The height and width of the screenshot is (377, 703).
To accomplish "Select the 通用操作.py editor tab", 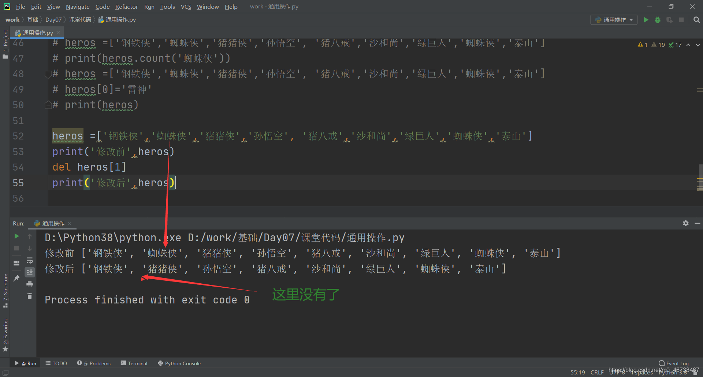I will [x=38, y=33].
